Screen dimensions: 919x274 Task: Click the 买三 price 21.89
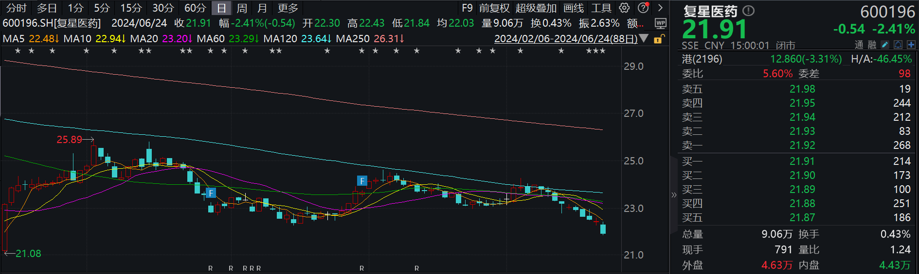point(802,189)
